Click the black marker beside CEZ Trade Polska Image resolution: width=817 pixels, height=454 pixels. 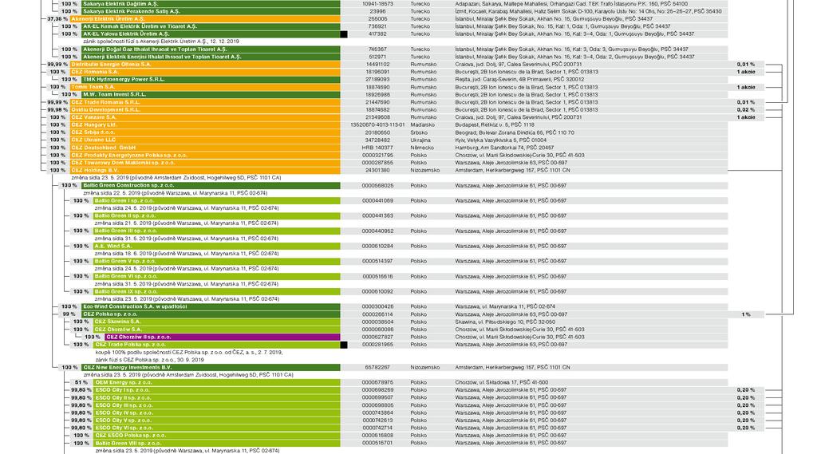[x=344, y=345]
